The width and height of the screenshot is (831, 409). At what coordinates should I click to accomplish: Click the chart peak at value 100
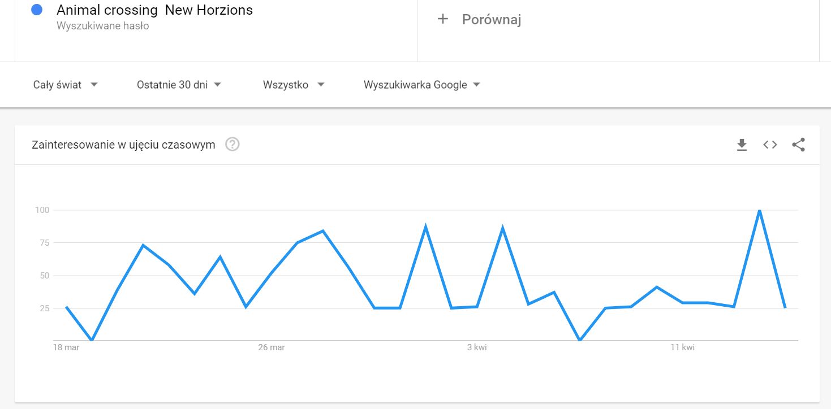(x=759, y=210)
